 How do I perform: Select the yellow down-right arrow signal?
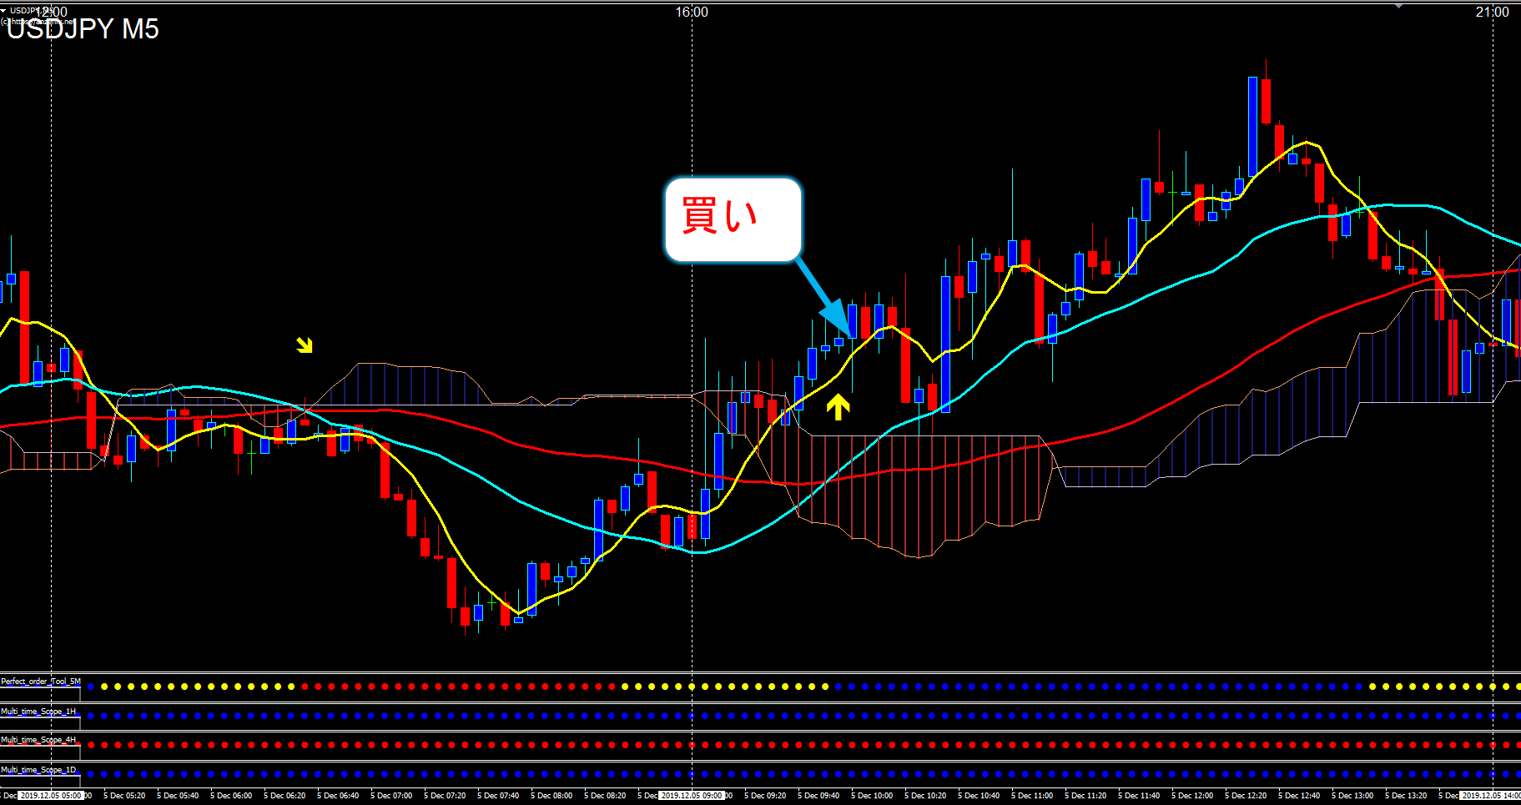(x=305, y=345)
